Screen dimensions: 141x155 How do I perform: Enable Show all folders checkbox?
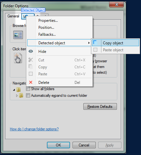pos(28,89)
